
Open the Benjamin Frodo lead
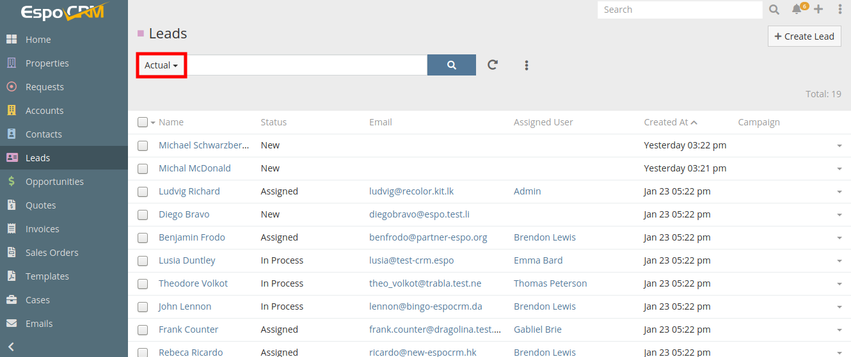(x=191, y=237)
